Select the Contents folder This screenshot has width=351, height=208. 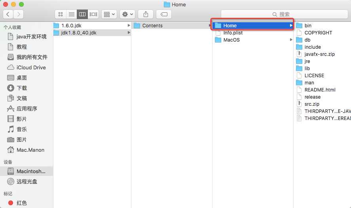pyautogui.click(x=172, y=25)
